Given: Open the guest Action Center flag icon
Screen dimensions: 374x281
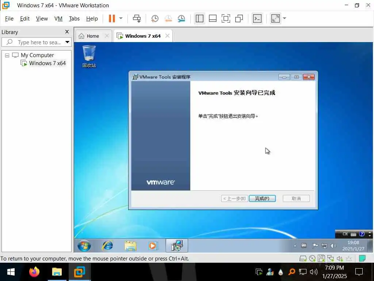Looking at the screenshot, I should click(x=315, y=246).
